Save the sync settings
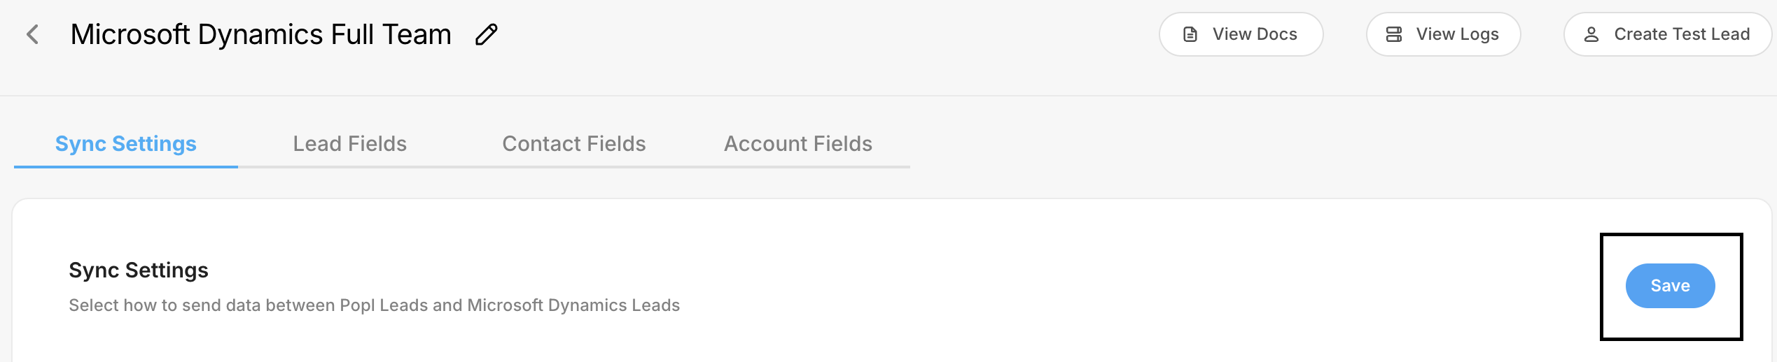The height and width of the screenshot is (362, 1777). 1670,286
